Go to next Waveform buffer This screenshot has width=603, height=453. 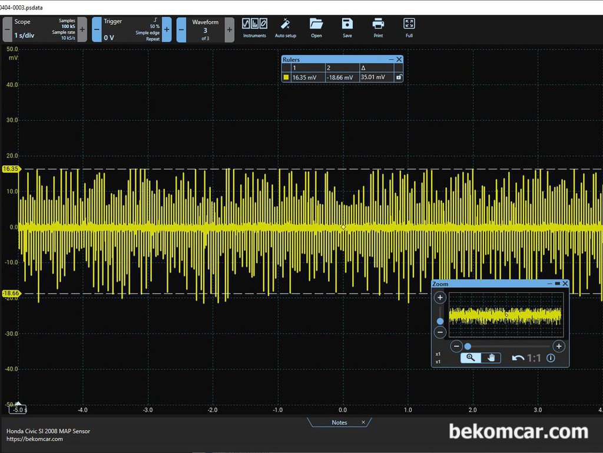pos(229,29)
